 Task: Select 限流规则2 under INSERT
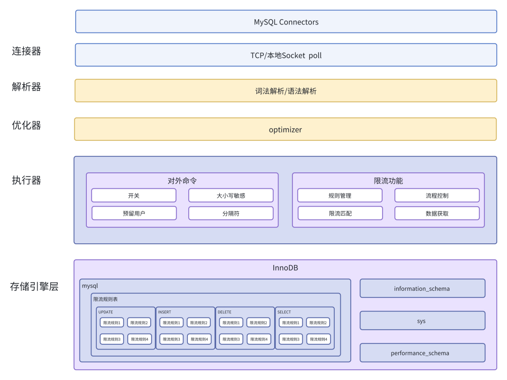point(199,322)
